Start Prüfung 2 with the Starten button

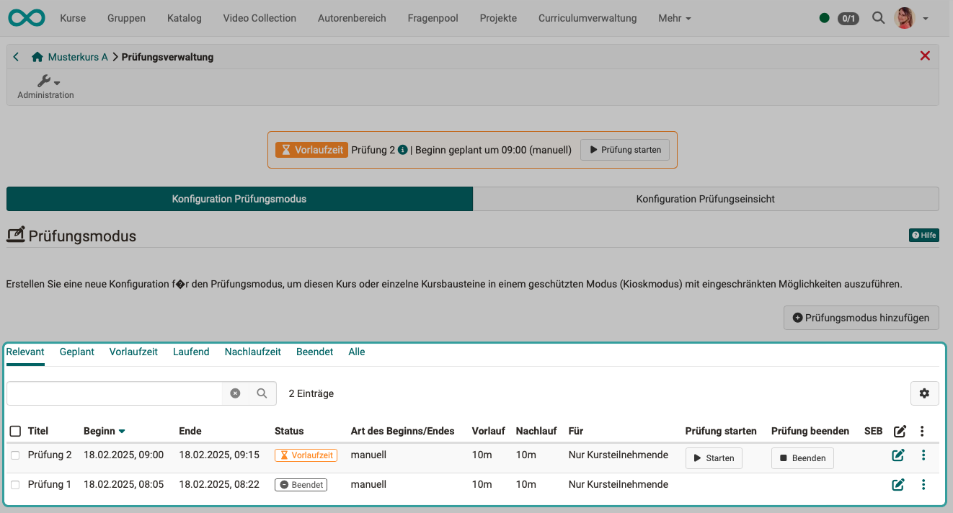coord(714,458)
